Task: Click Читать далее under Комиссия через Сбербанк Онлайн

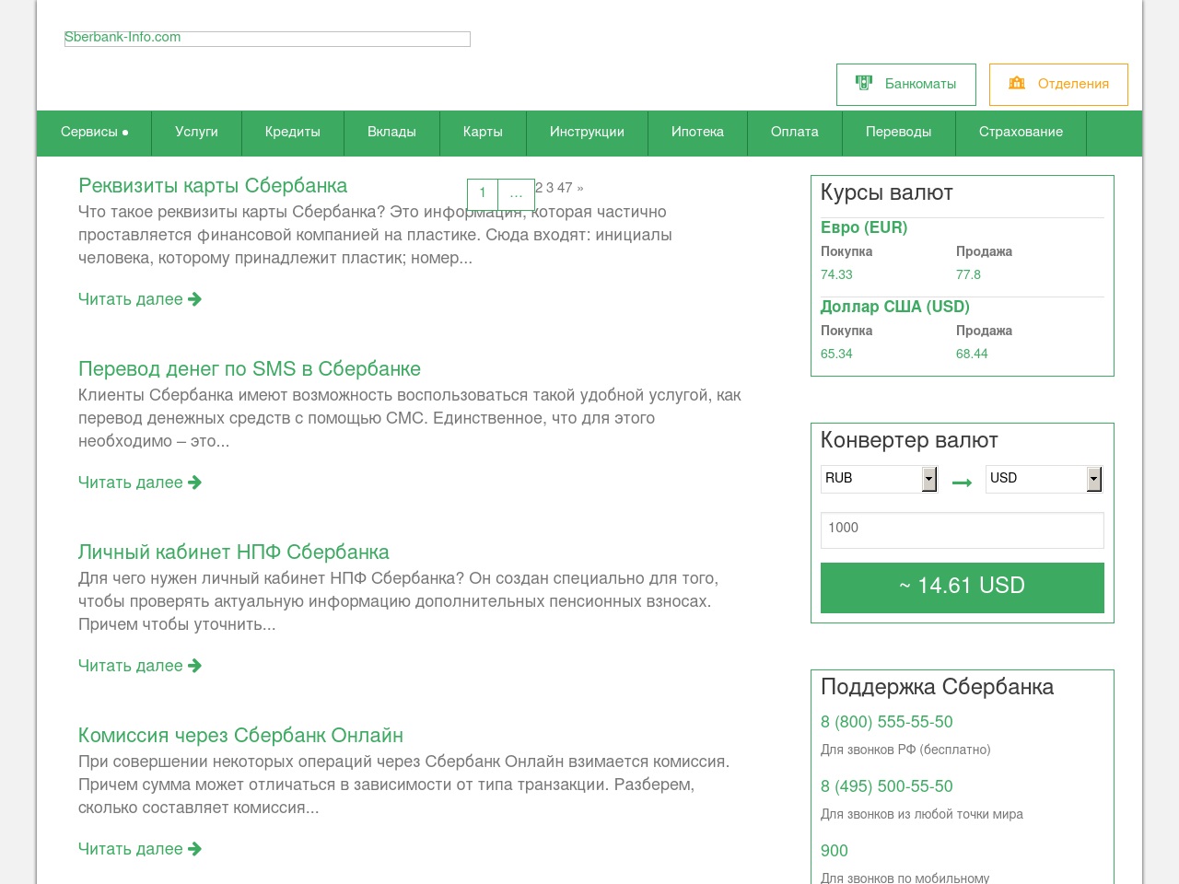Action: pos(140,849)
